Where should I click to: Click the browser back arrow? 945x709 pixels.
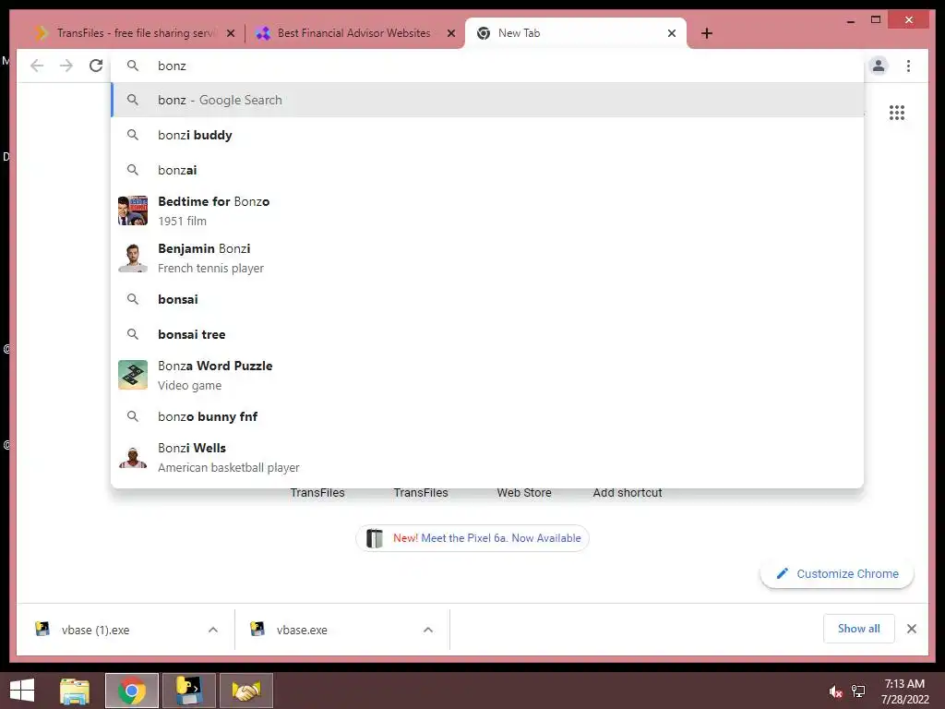point(37,66)
